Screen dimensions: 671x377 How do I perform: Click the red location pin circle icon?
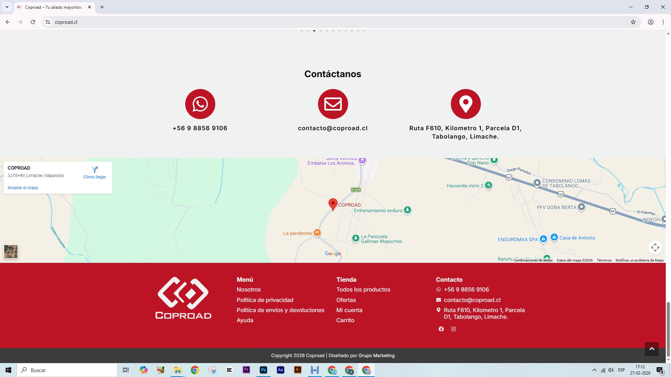point(466,104)
